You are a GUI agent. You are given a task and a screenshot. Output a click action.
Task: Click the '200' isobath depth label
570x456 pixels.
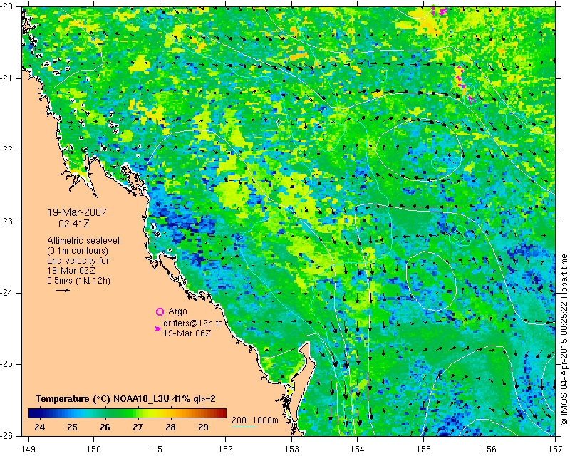tap(239, 420)
